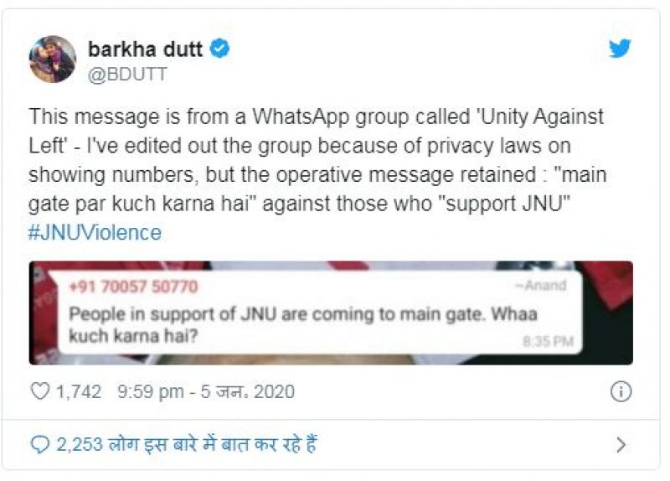This screenshot has height=481, width=670.
Task: Expand conversation with right chevron arrow
Action: coord(621,445)
